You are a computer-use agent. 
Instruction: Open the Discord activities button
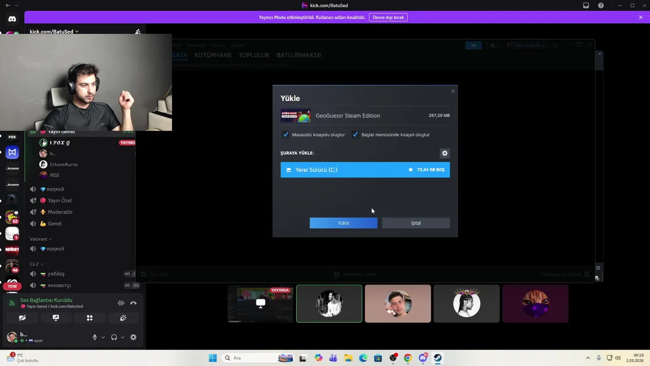pos(89,318)
